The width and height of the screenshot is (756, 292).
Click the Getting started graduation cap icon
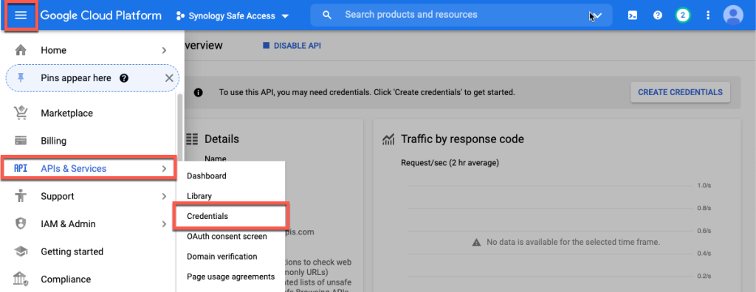click(21, 251)
